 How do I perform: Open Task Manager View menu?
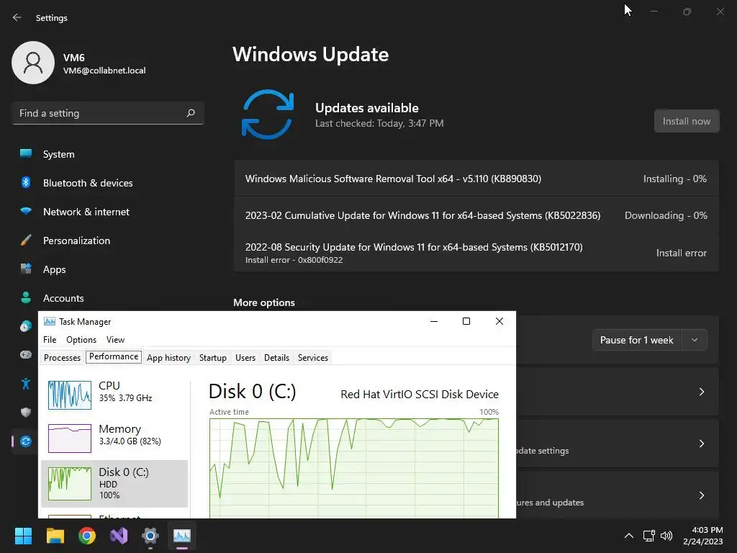pyautogui.click(x=115, y=340)
